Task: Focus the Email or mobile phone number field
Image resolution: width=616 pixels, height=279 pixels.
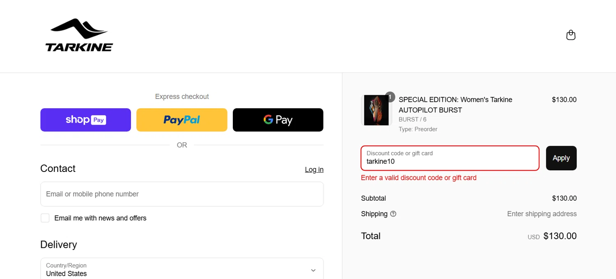Action: [x=182, y=194]
